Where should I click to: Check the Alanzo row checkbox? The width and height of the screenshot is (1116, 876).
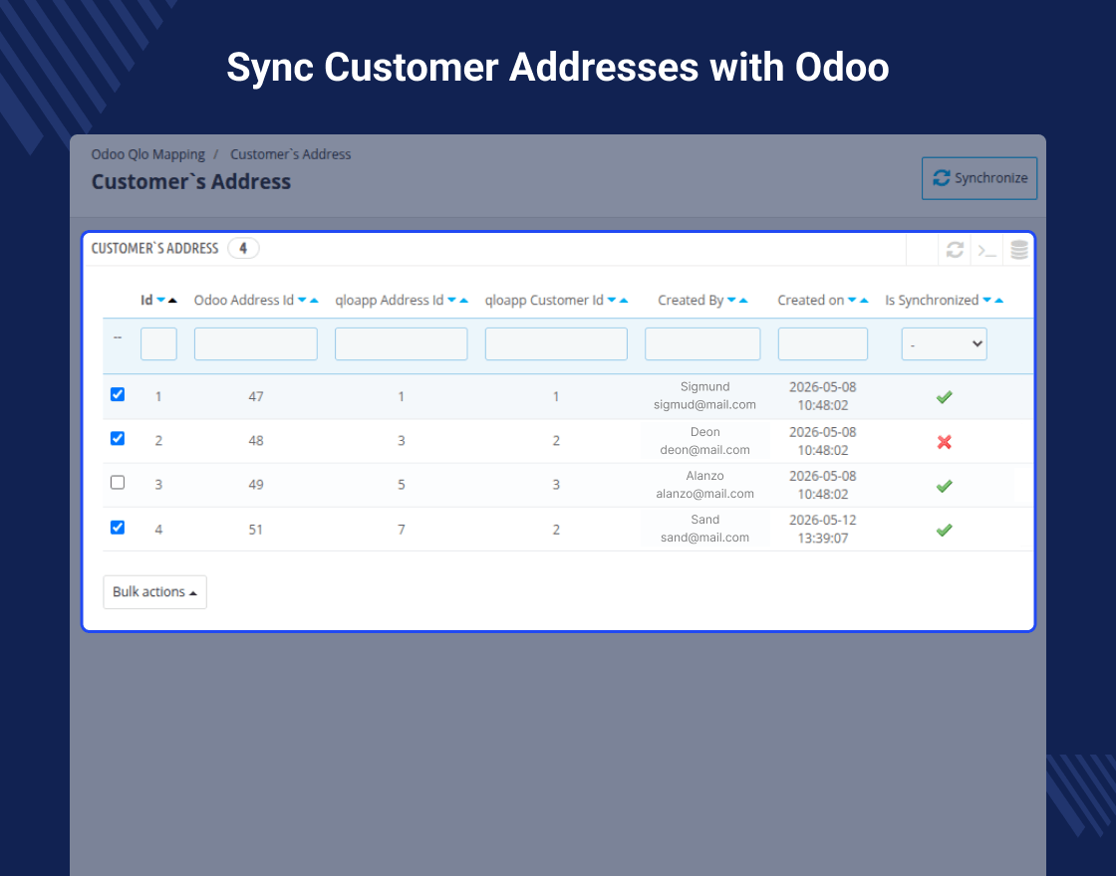(x=118, y=483)
